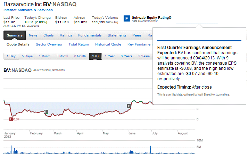Click the large January volume spike bar
Screen dimensions: 248x157
[x=12, y=149]
